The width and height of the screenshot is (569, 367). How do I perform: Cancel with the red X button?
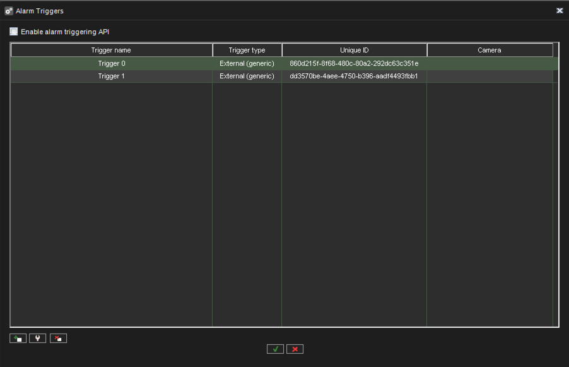point(294,349)
